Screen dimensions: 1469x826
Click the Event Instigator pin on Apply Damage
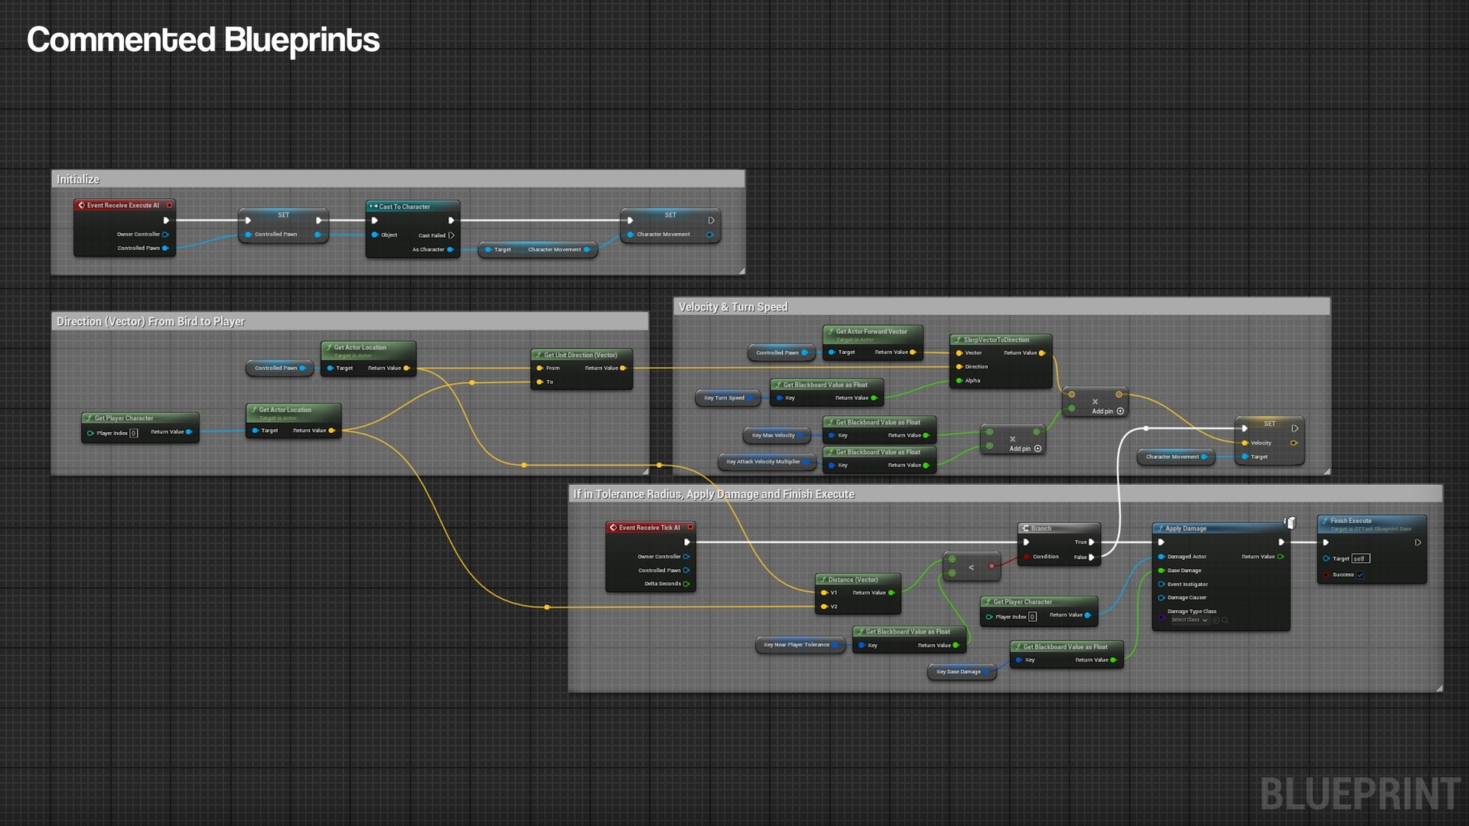click(x=1161, y=584)
